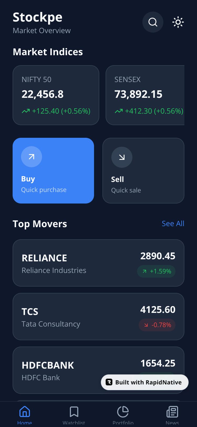Toggle light mode with the sun icon

(178, 22)
